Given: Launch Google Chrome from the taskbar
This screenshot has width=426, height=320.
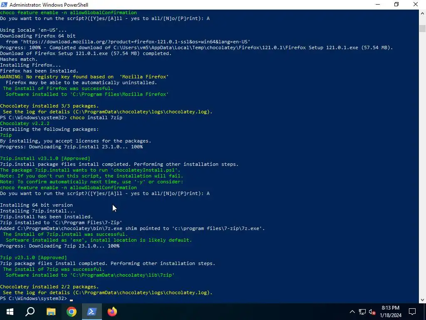Looking at the screenshot, I should click(x=72, y=312).
